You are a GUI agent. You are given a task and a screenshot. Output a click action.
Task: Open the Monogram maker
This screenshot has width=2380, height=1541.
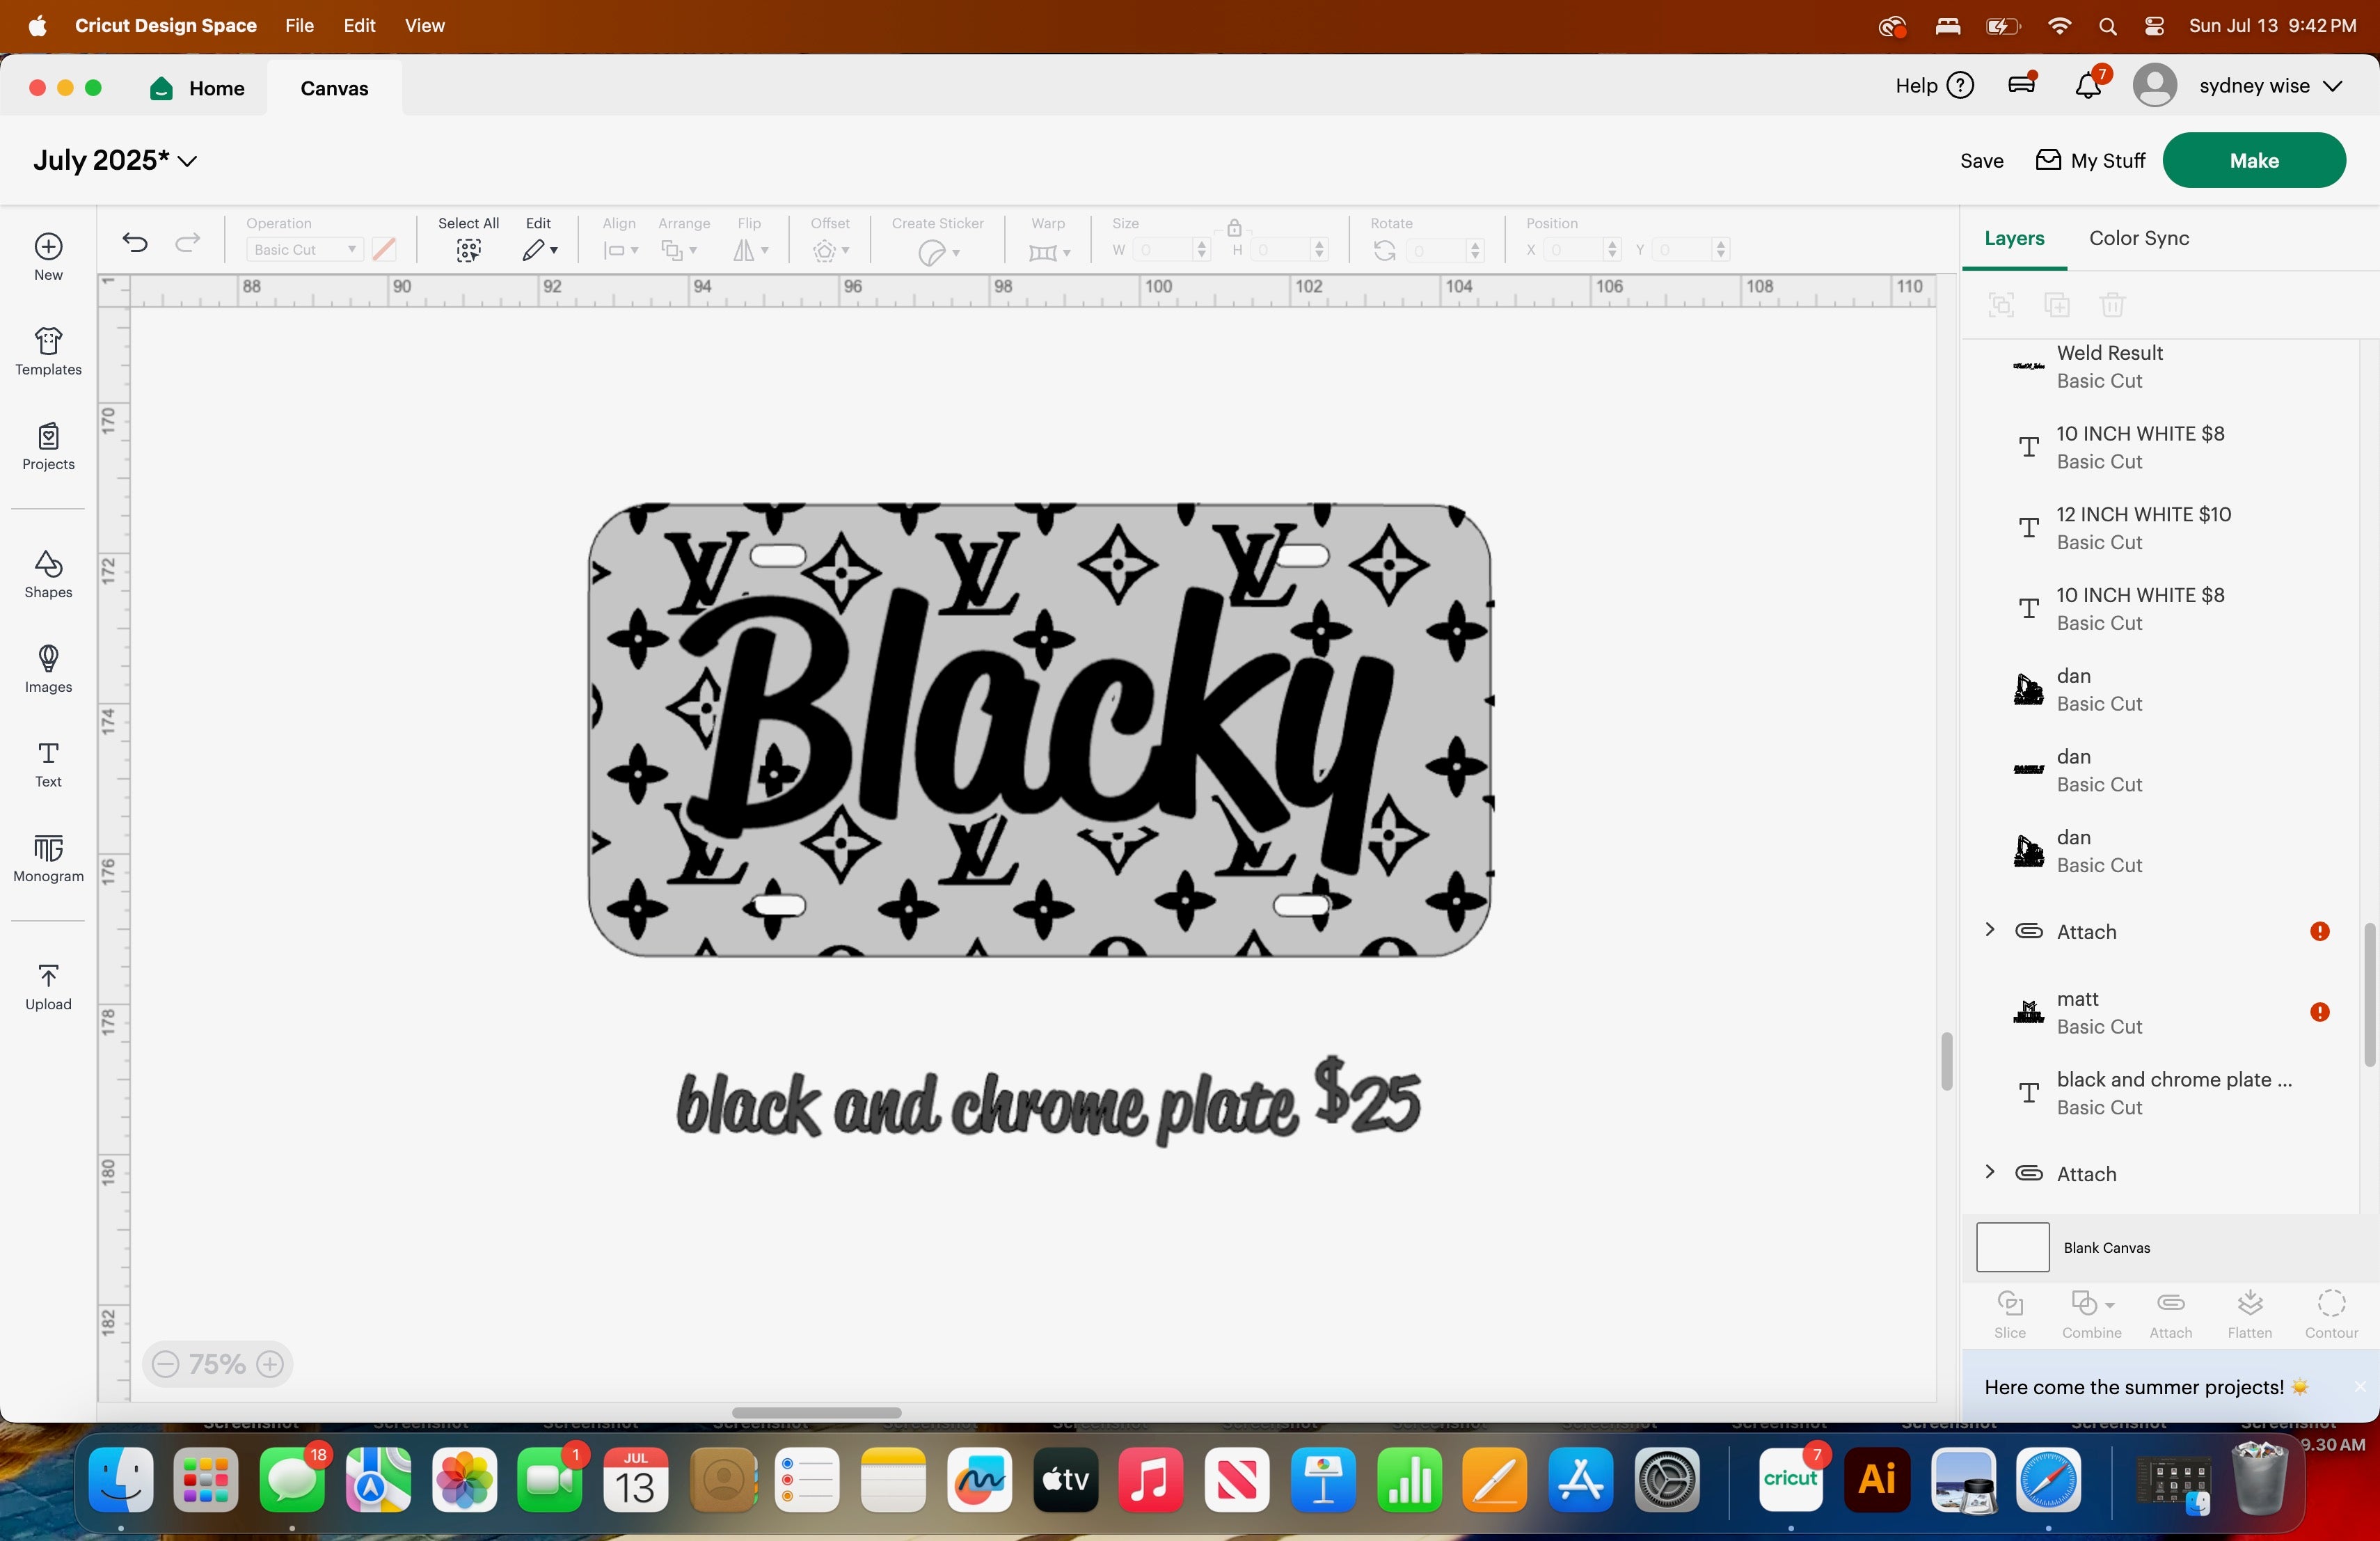48,858
